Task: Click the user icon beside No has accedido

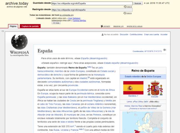Action: pyautogui.click(x=103, y=35)
